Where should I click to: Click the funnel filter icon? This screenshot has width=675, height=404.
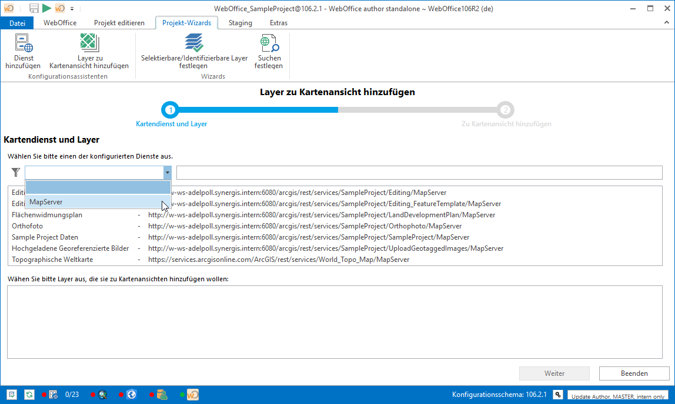pos(15,172)
